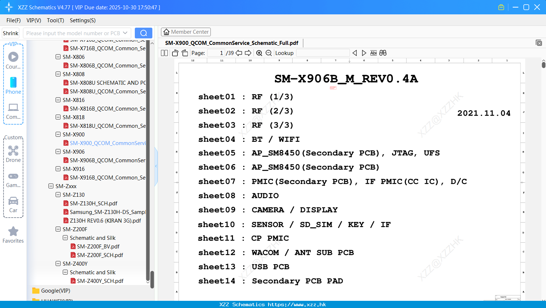Click the Member Center home icon
This screenshot has height=308, width=546.
click(x=166, y=32)
